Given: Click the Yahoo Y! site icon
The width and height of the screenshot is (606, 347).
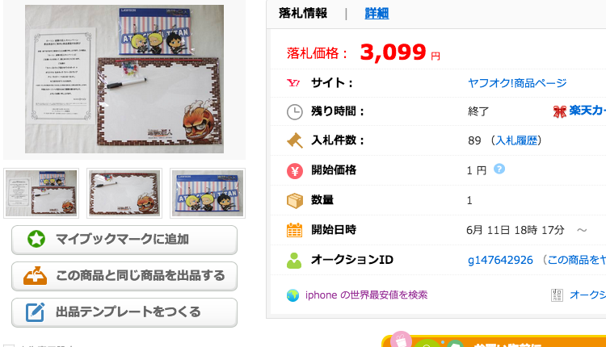Looking at the screenshot, I should point(293,82).
